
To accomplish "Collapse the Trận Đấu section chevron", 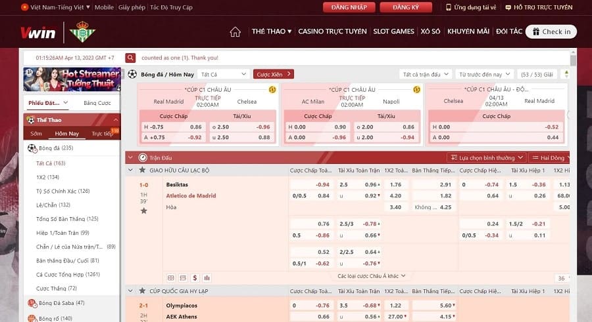I will pyautogui.click(x=130, y=157).
